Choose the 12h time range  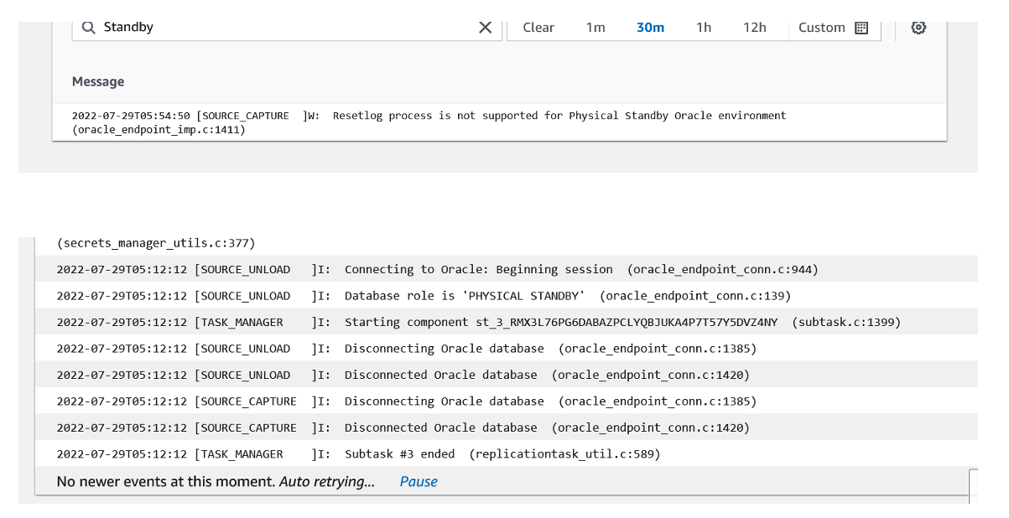coord(754,28)
